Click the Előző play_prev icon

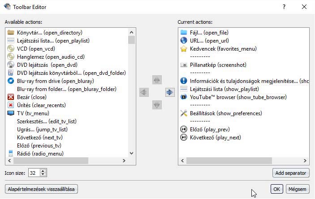pyautogui.click(x=184, y=129)
